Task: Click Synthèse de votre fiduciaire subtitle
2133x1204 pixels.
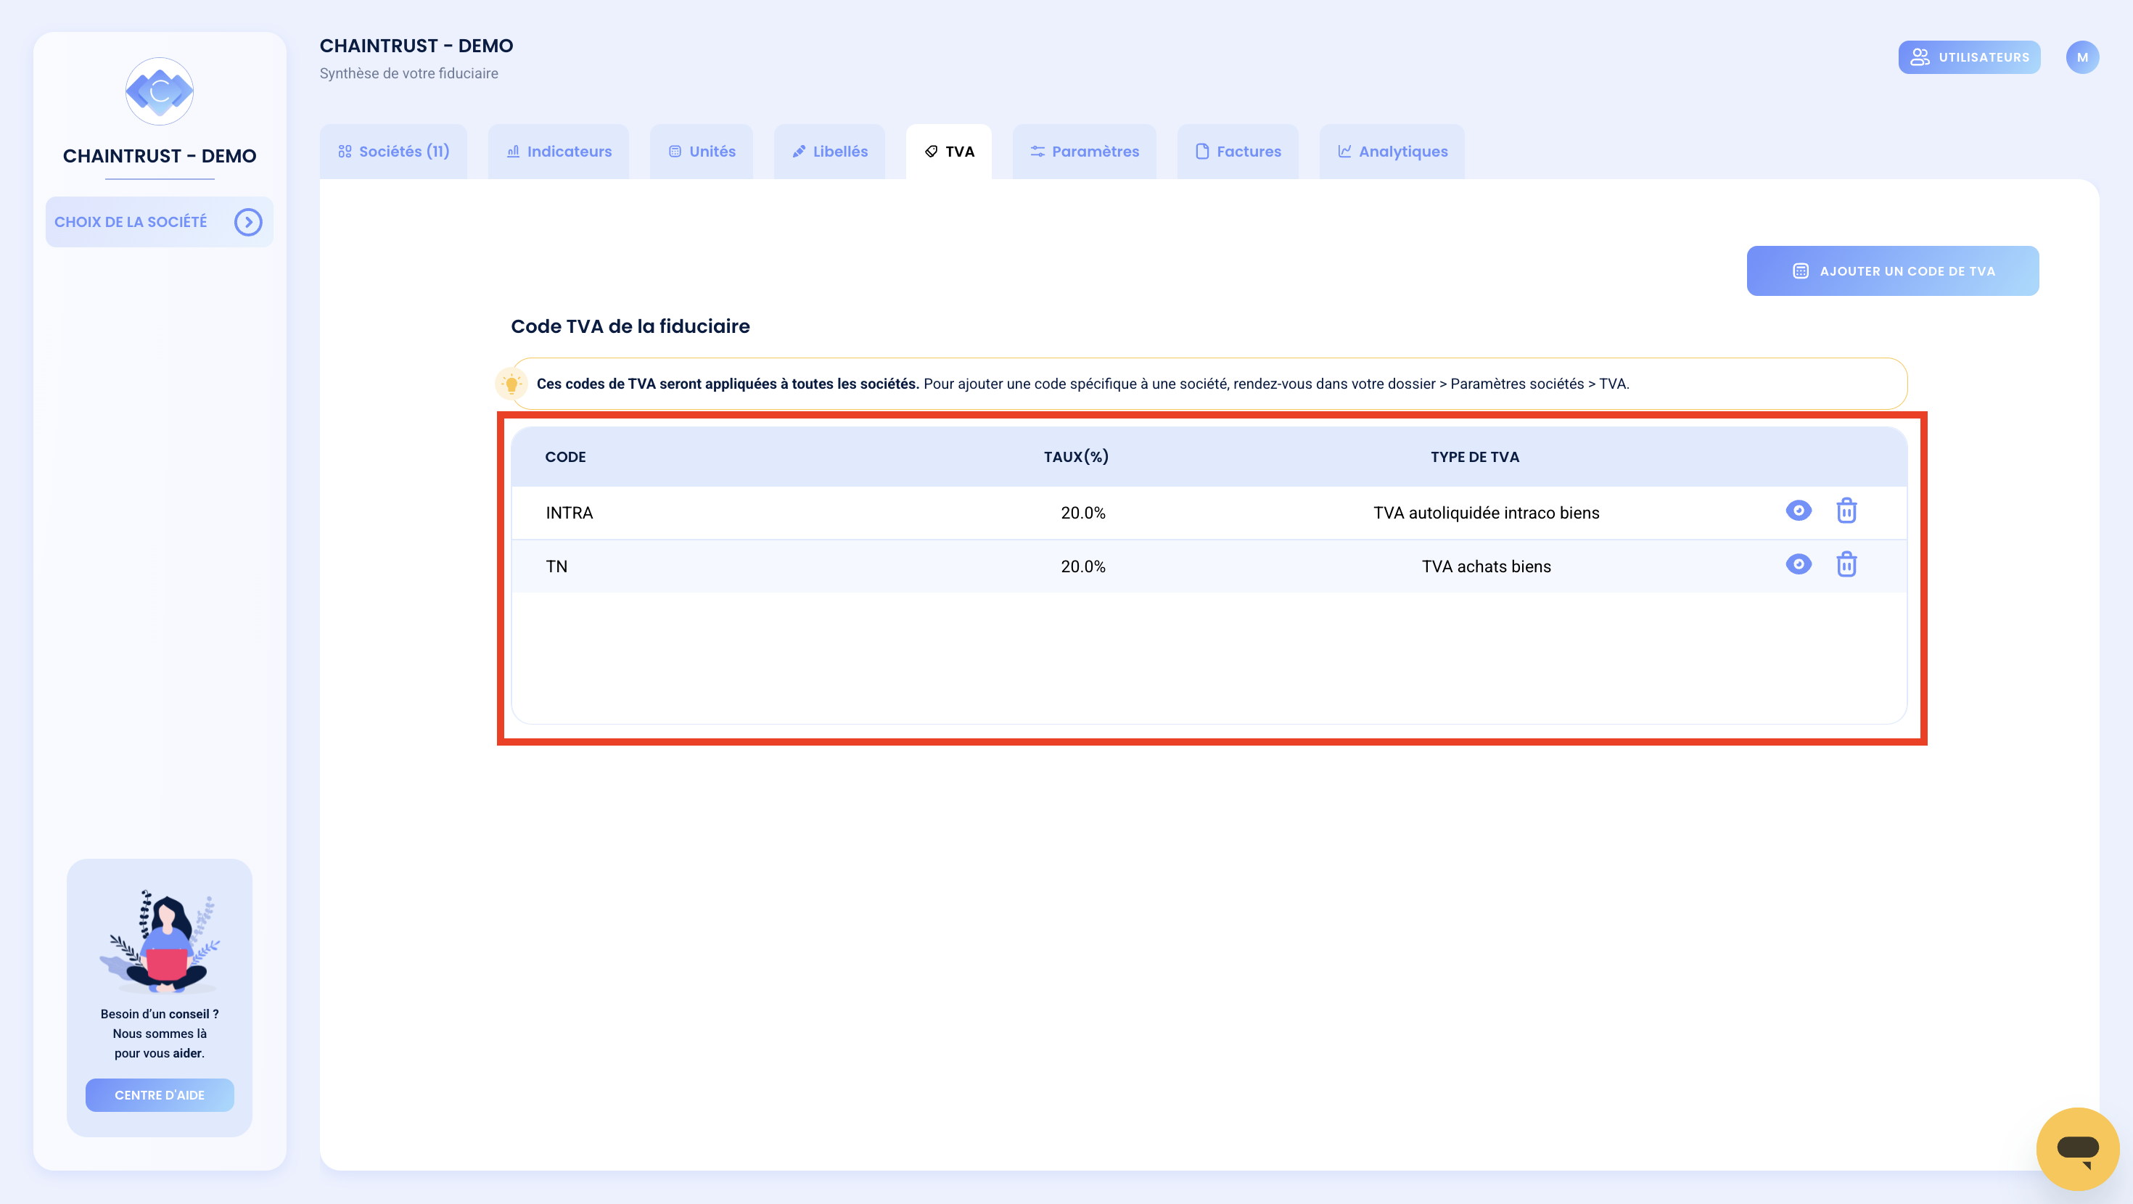Action: [409, 74]
